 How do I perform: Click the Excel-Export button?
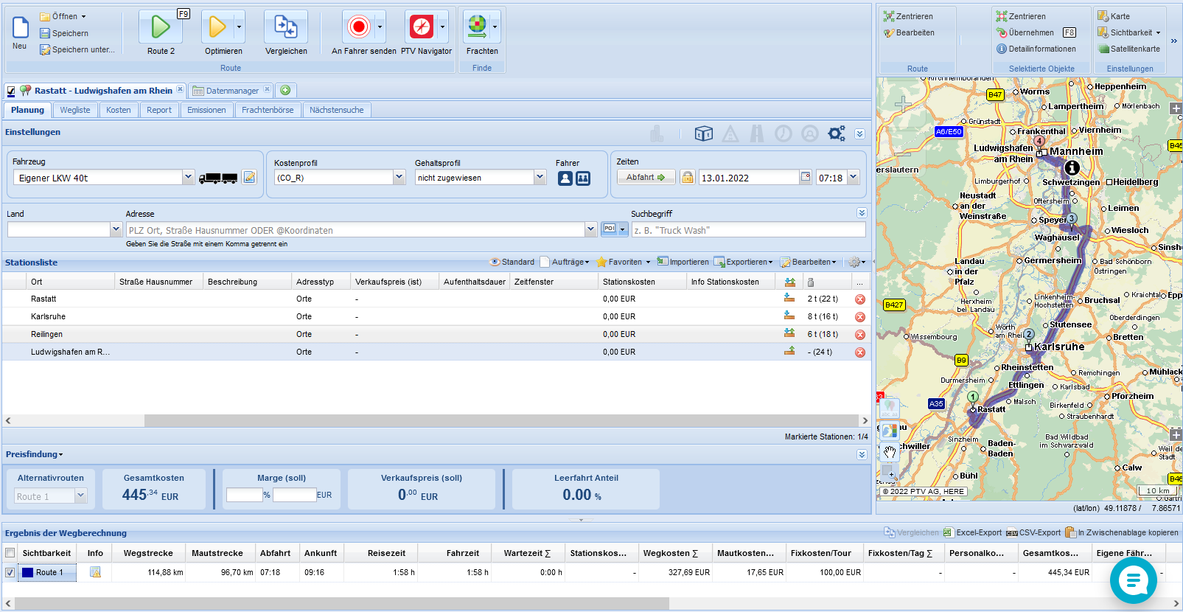point(973,532)
